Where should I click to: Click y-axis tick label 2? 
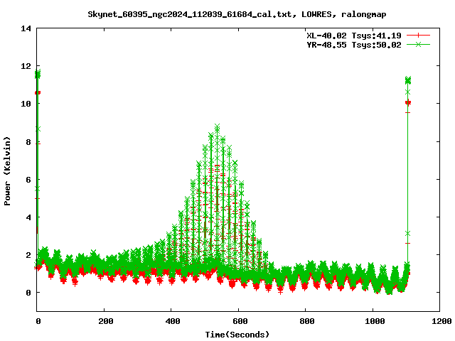tap(28, 255)
